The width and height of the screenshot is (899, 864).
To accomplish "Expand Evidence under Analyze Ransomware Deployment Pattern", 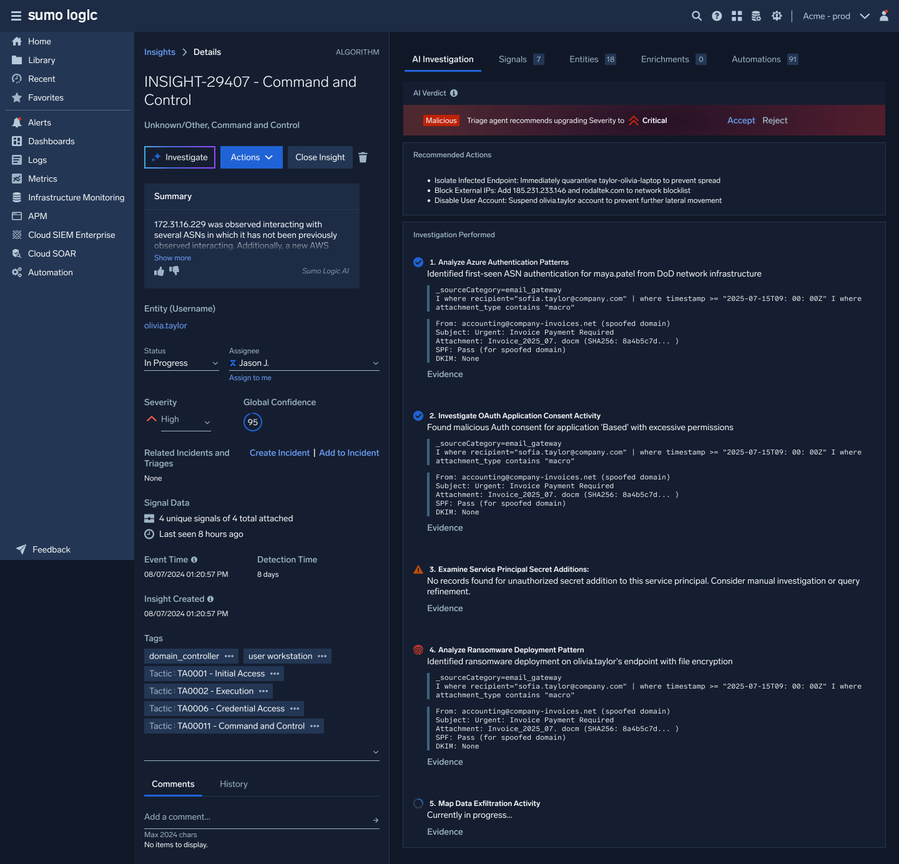I will (x=445, y=762).
